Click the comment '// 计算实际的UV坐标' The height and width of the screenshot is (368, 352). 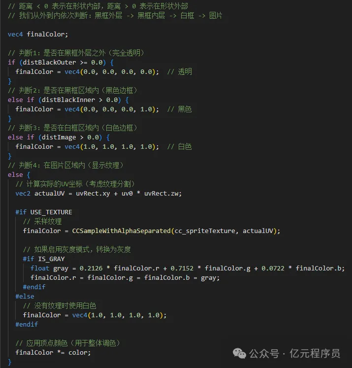coord(75,184)
